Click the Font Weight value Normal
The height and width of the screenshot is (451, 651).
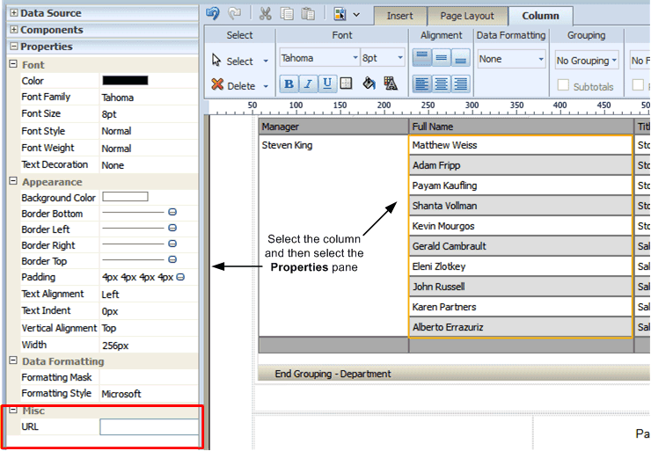click(116, 148)
